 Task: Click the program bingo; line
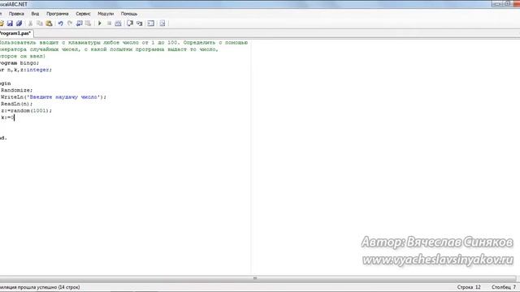click(x=19, y=63)
